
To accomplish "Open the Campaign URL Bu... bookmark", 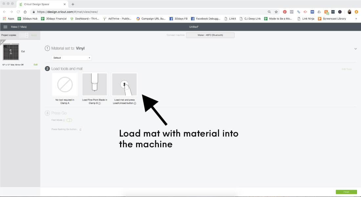I will [151, 19].
